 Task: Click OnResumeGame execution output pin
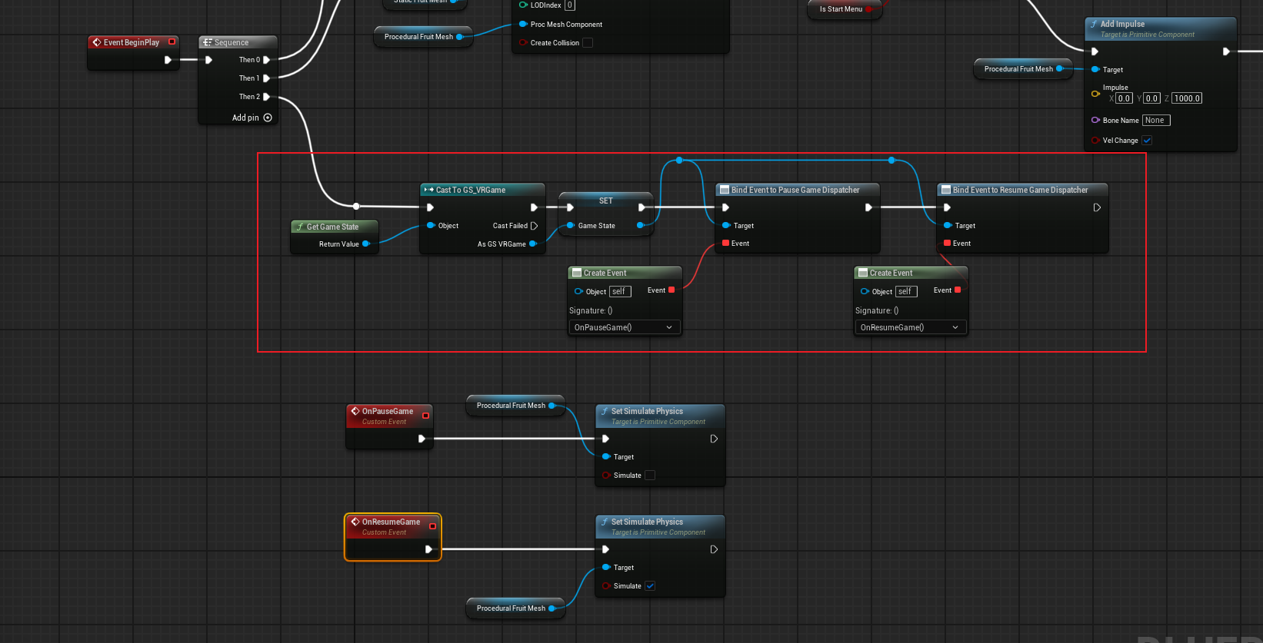pyautogui.click(x=428, y=549)
